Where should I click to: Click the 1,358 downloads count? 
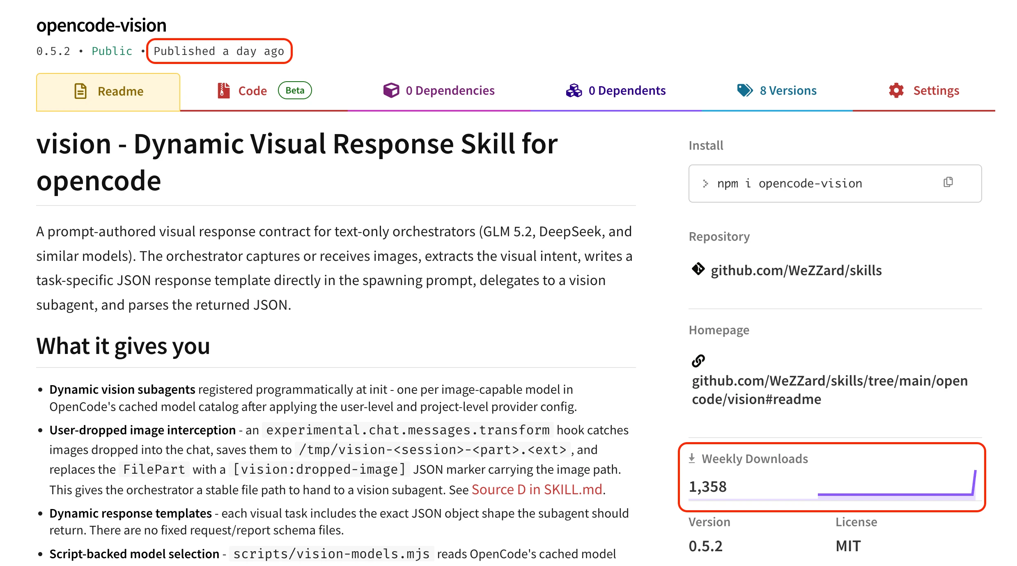click(x=708, y=487)
